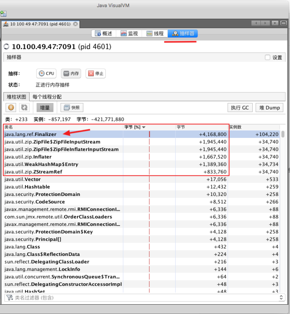The image size is (290, 314).
Task: Start CPU sampling with the CPU button
Action: point(46,74)
